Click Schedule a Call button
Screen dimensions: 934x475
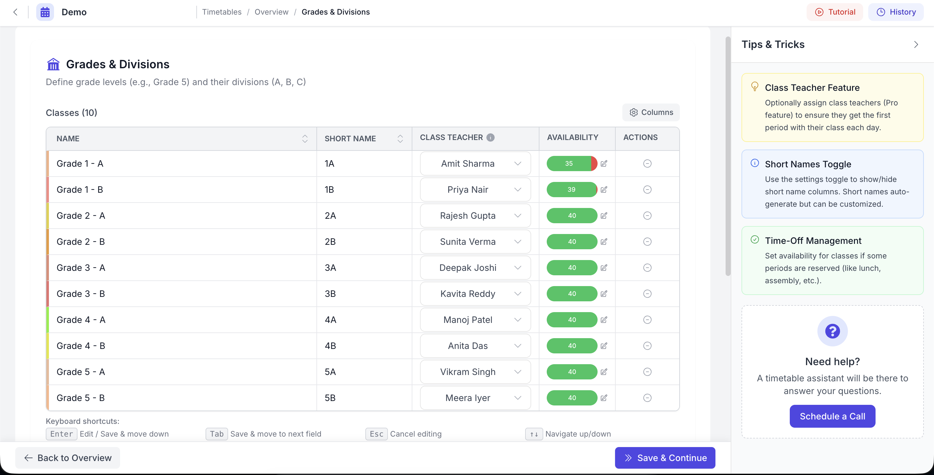coord(832,416)
